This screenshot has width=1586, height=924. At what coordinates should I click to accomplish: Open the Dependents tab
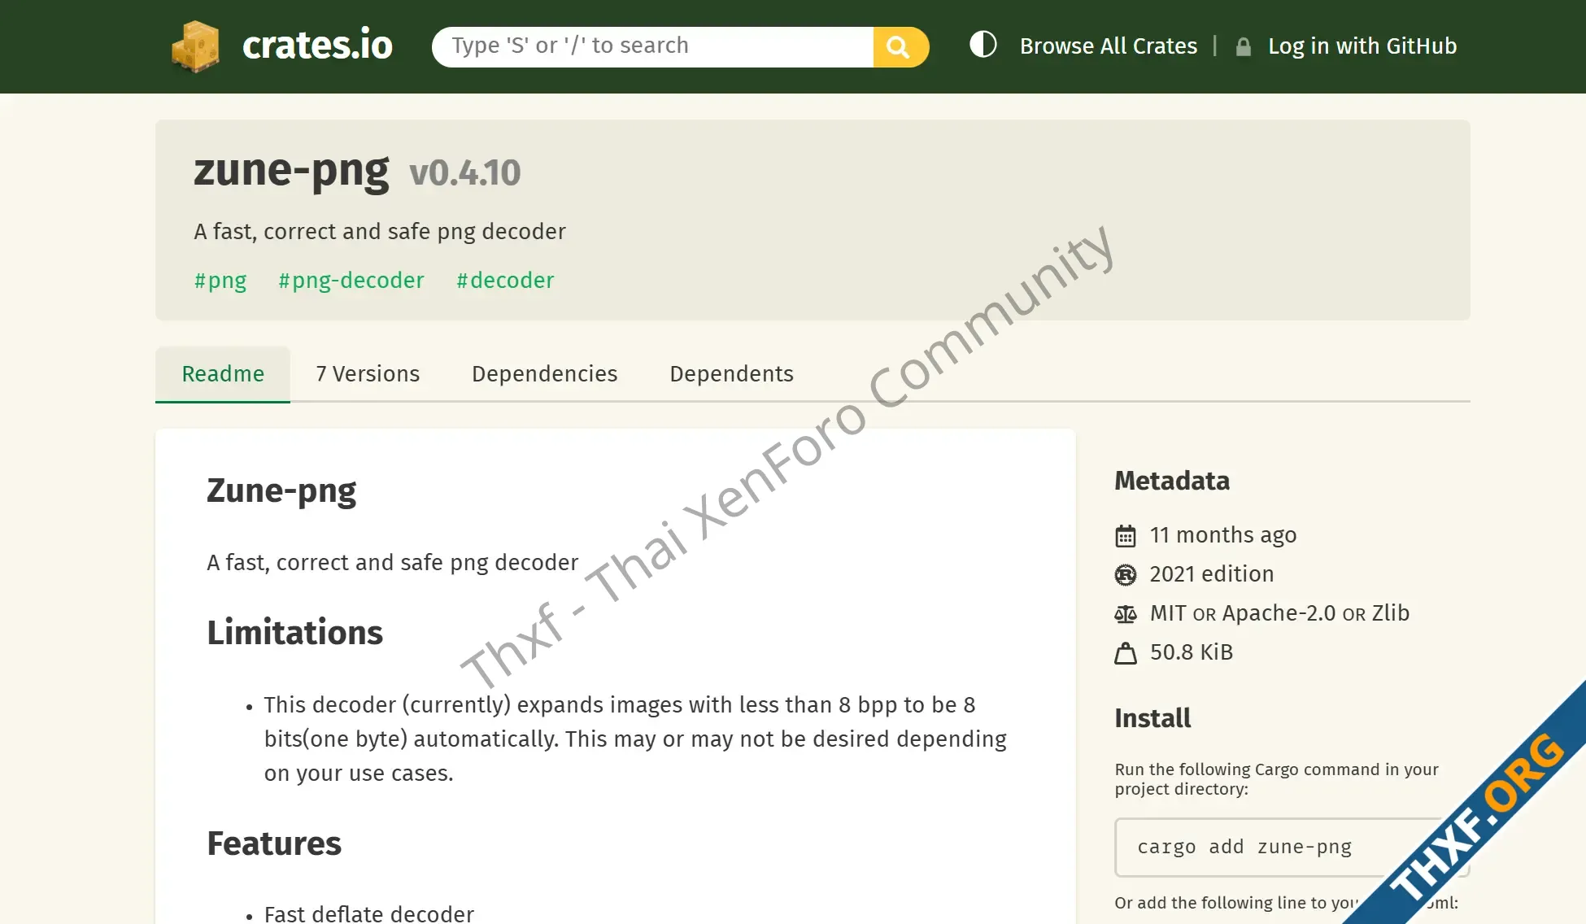pyautogui.click(x=732, y=373)
